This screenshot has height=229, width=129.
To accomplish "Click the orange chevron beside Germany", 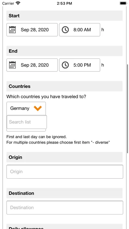I will click(38, 108).
